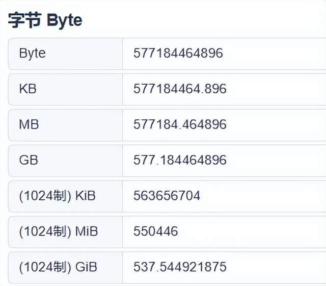Viewport: 326px width, 286px height.
Task: Select the MB value input box
Action: point(224,124)
